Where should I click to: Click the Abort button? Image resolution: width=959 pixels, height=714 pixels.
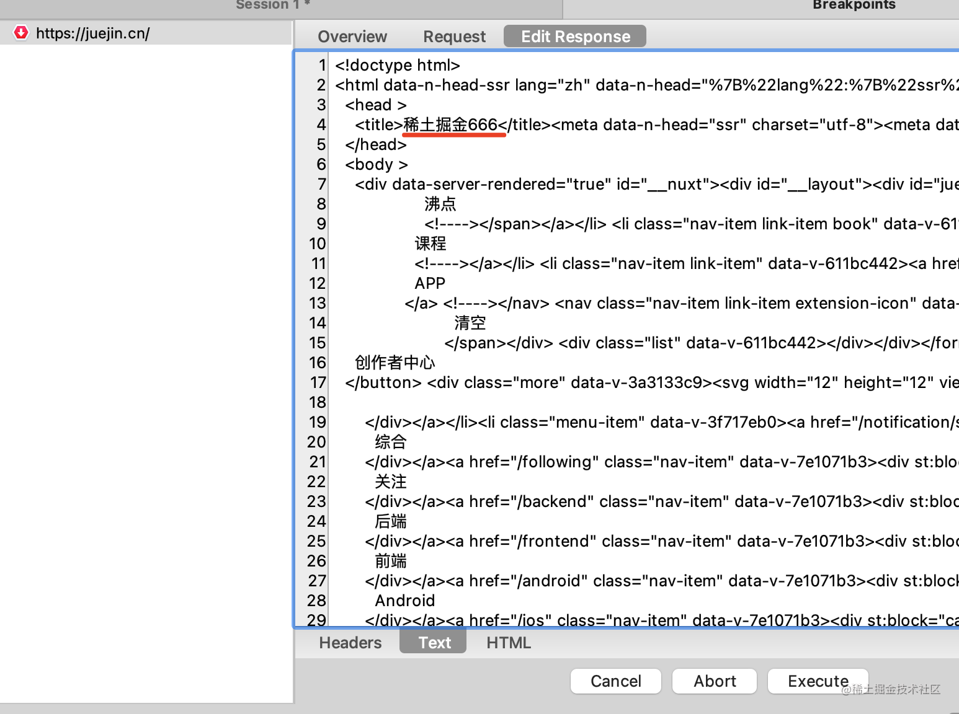(x=715, y=681)
